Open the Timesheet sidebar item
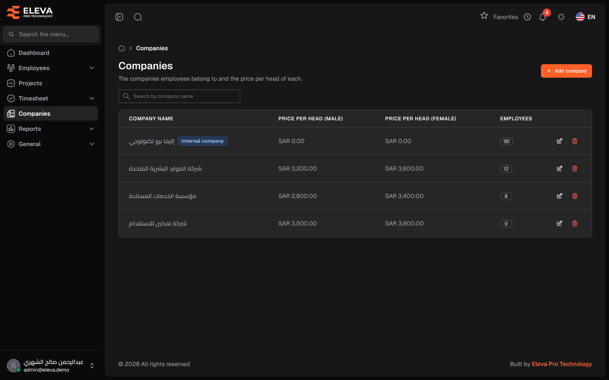This screenshot has width=609, height=380. (51, 98)
